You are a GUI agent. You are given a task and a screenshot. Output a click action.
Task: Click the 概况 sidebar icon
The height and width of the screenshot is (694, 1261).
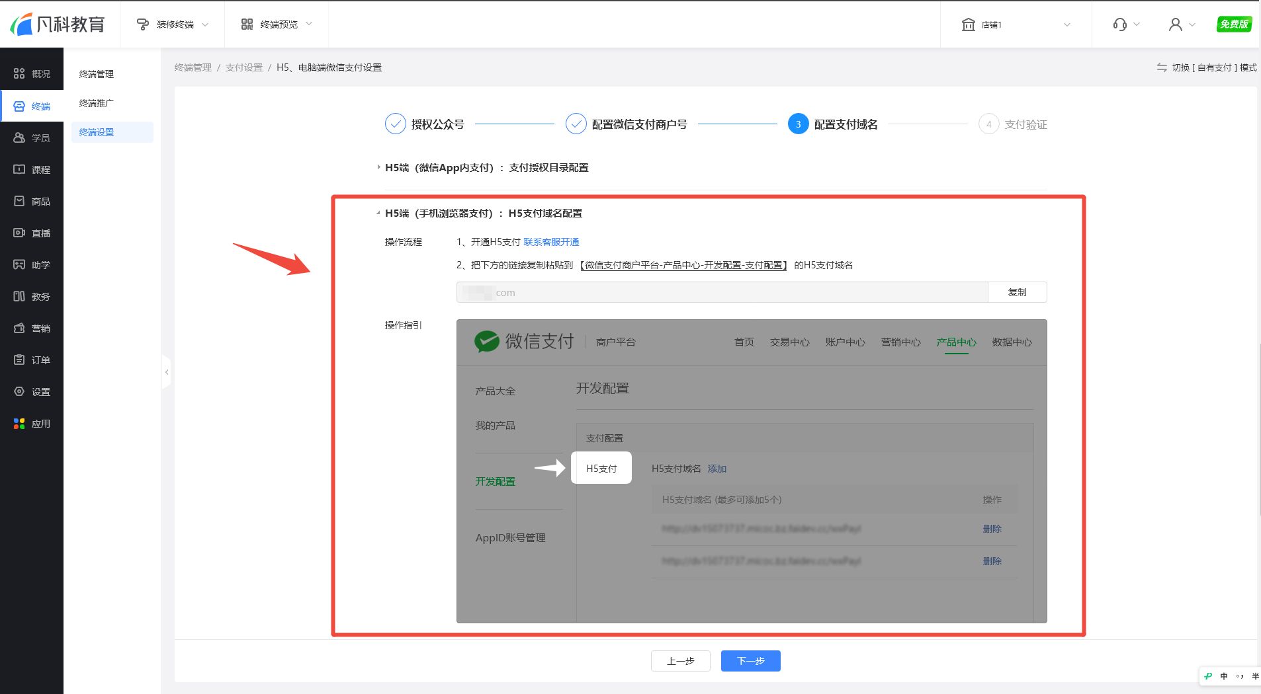[x=19, y=73]
